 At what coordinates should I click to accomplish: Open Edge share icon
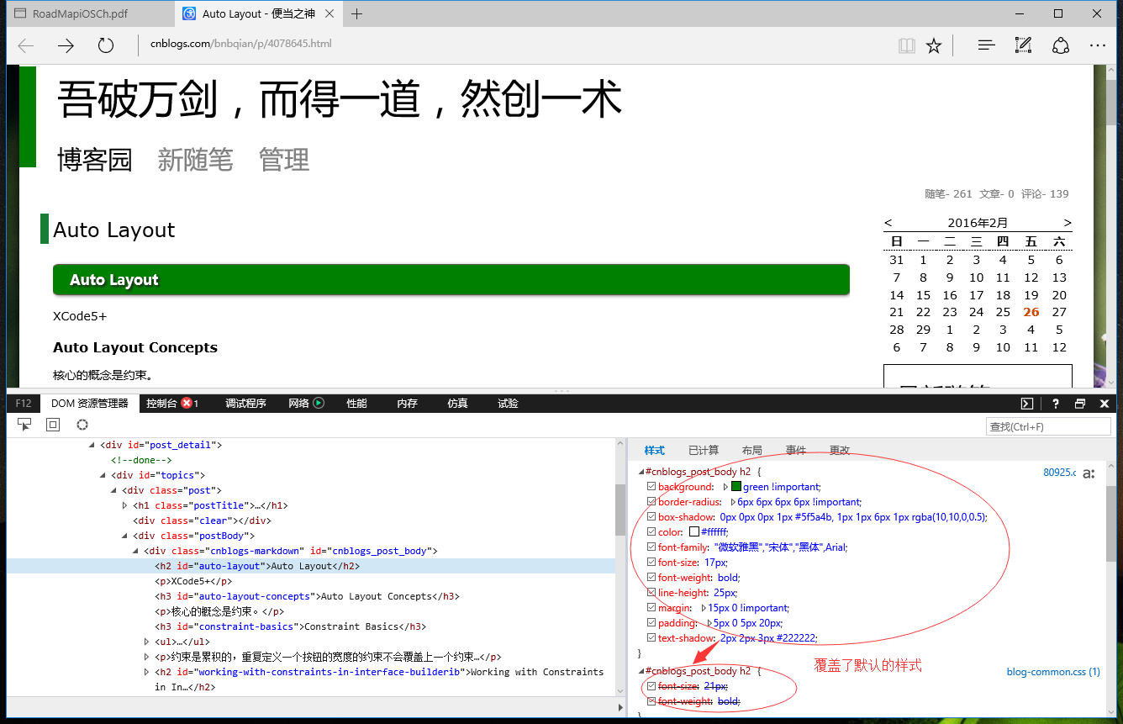tap(1061, 45)
